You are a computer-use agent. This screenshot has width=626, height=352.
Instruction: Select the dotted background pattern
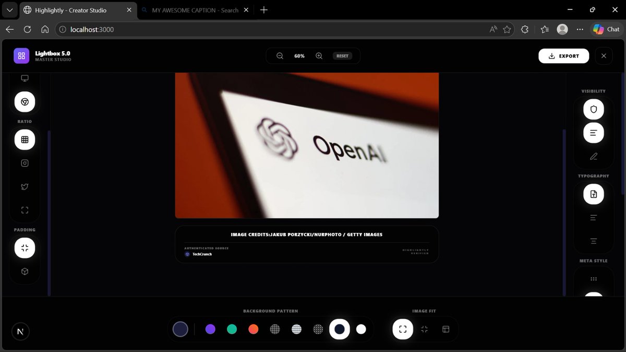click(318, 329)
